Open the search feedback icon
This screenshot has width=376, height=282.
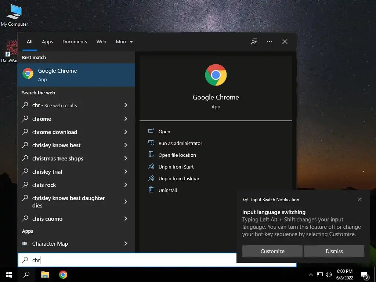254,41
